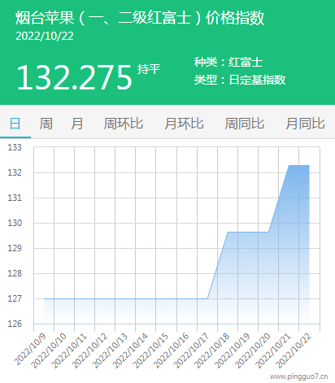335x383 pixels.
Task: Click the 132.275 index value
Action: click(x=74, y=78)
